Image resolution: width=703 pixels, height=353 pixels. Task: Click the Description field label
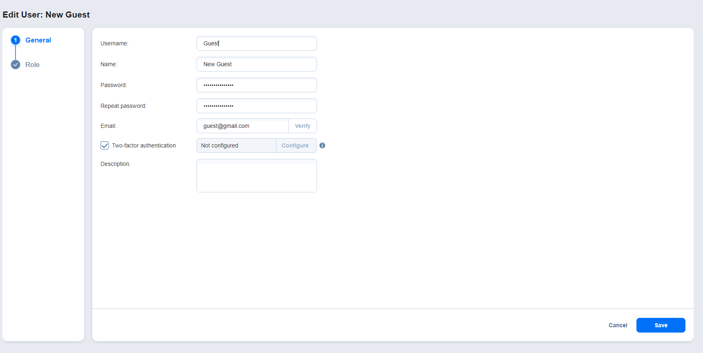click(x=115, y=164)
